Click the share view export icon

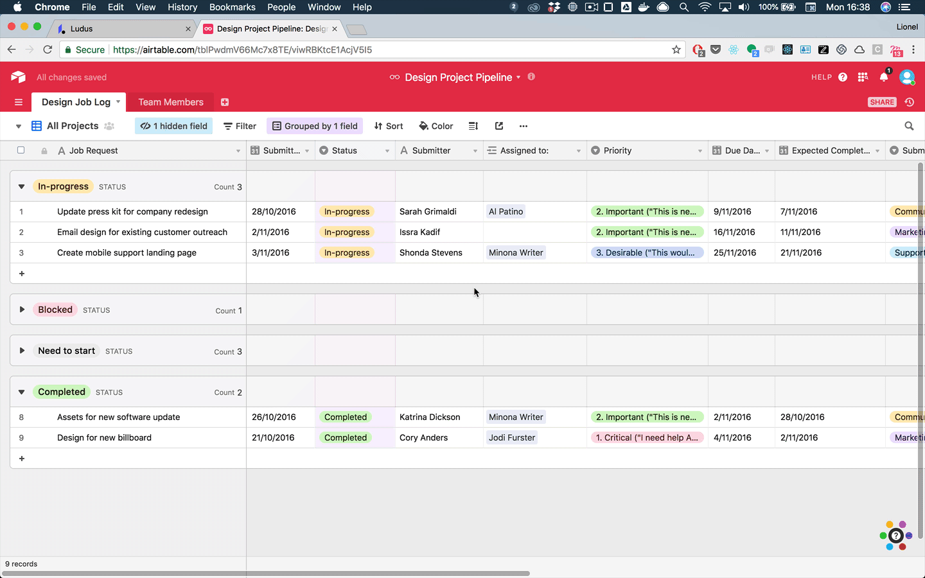coord(499,126)
